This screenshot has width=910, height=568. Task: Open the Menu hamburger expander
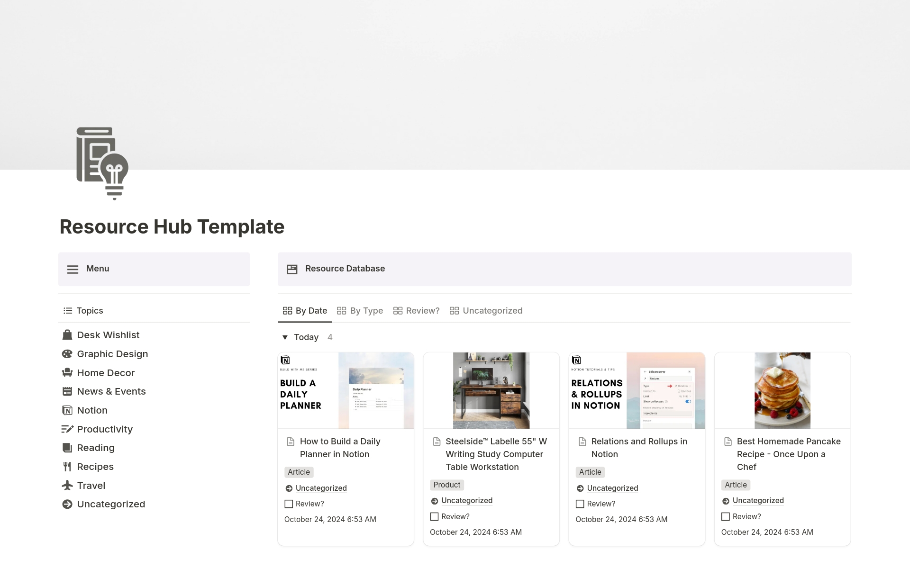(x=73, y=269)
